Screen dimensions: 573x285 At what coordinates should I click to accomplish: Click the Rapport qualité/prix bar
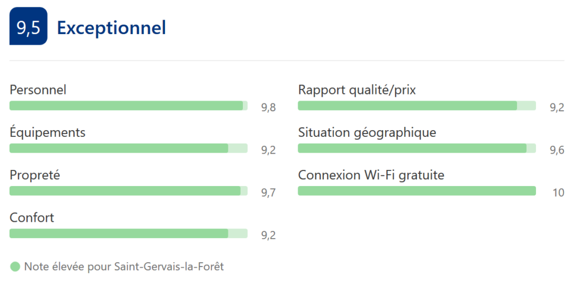point(417,106)
